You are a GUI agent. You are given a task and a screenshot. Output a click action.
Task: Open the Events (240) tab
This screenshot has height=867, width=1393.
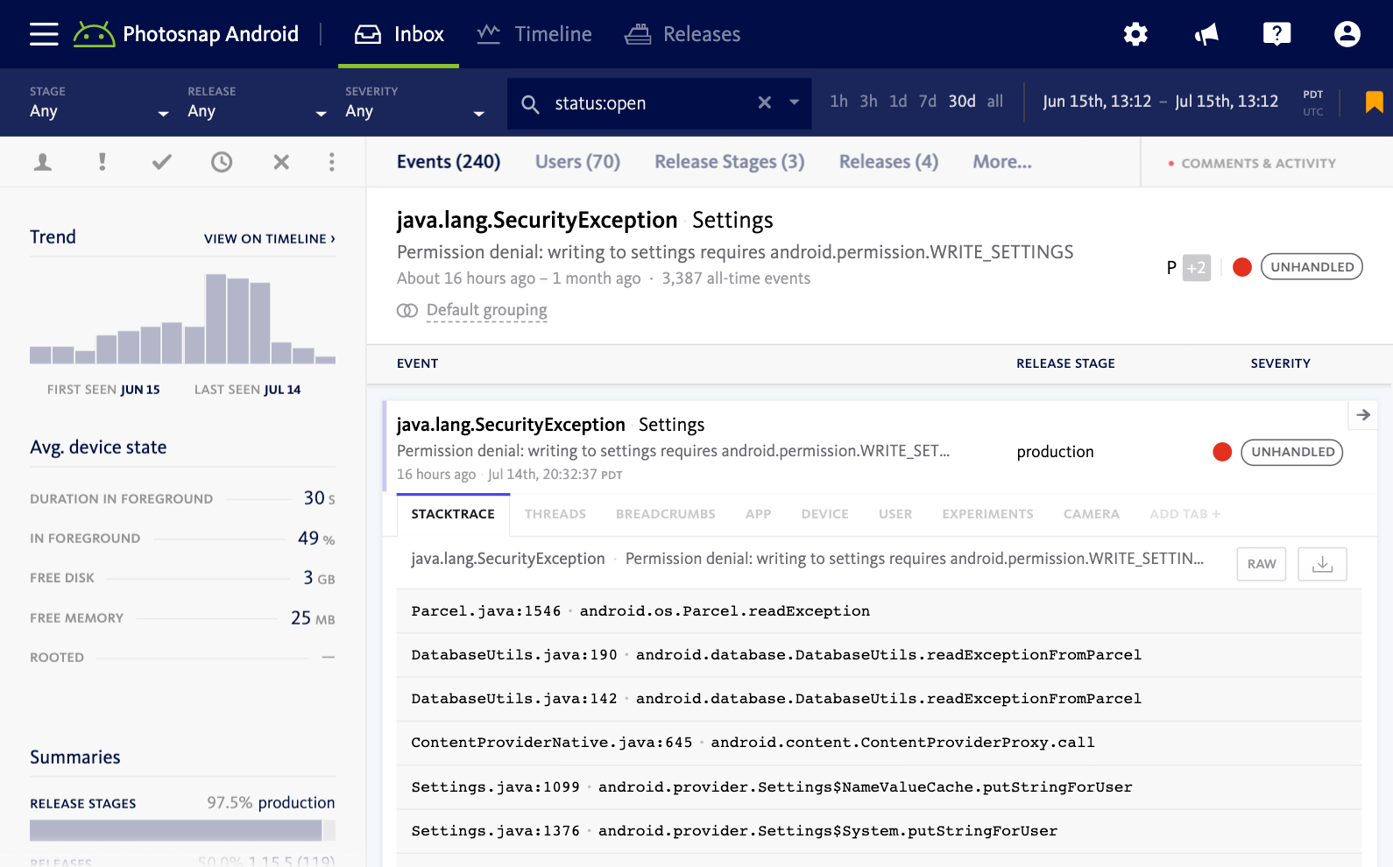[449, 162]
